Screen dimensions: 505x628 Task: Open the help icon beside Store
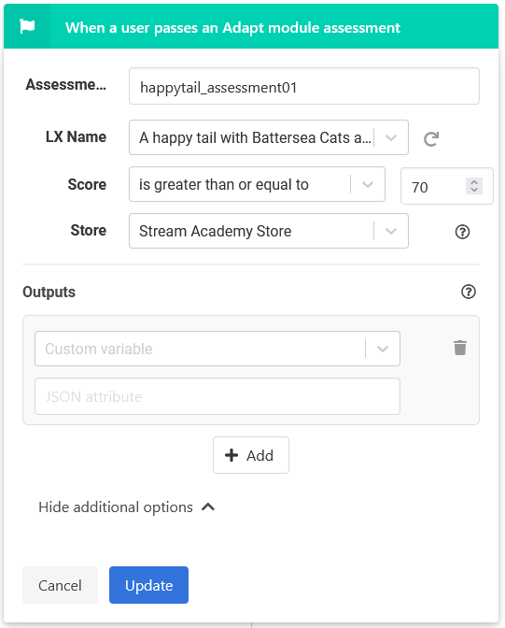pos(462,232)
